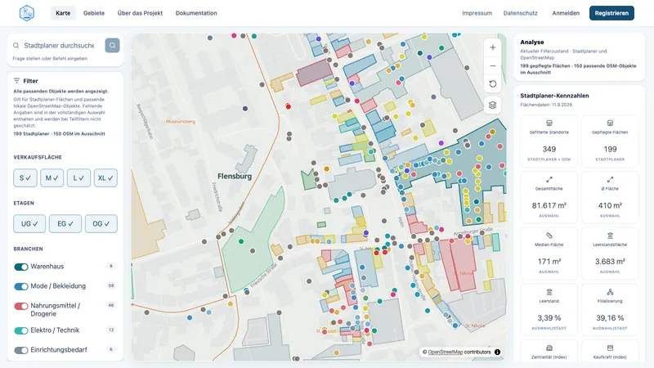Click the Stadtplaner logo icon
Image resolution: width=654 pixels, height=368 pixels.
27,13
